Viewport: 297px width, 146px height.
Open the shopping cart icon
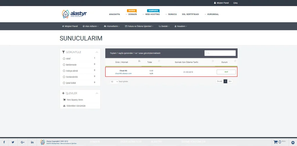[276, 142]
